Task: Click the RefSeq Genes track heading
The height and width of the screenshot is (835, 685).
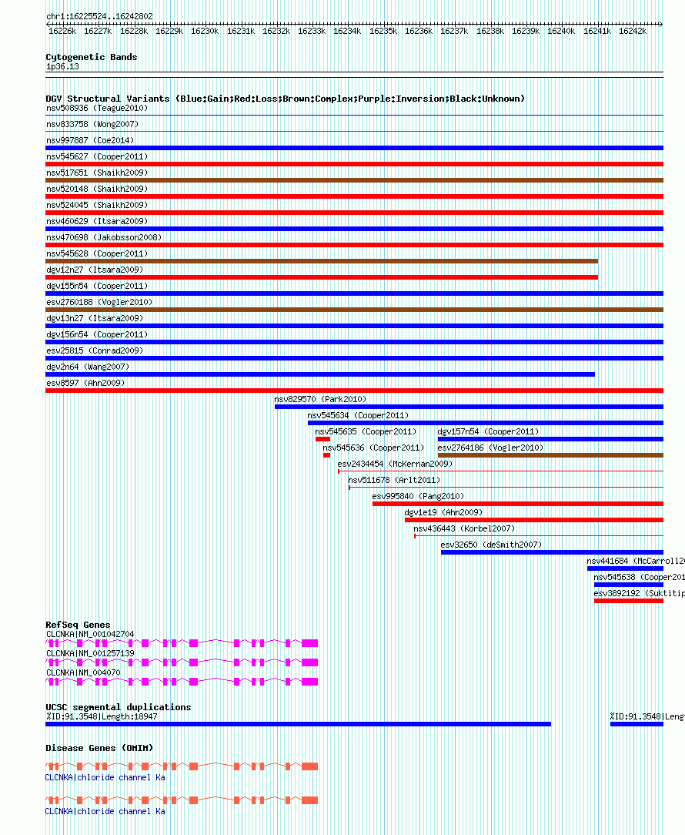Action: coord(78,625)
